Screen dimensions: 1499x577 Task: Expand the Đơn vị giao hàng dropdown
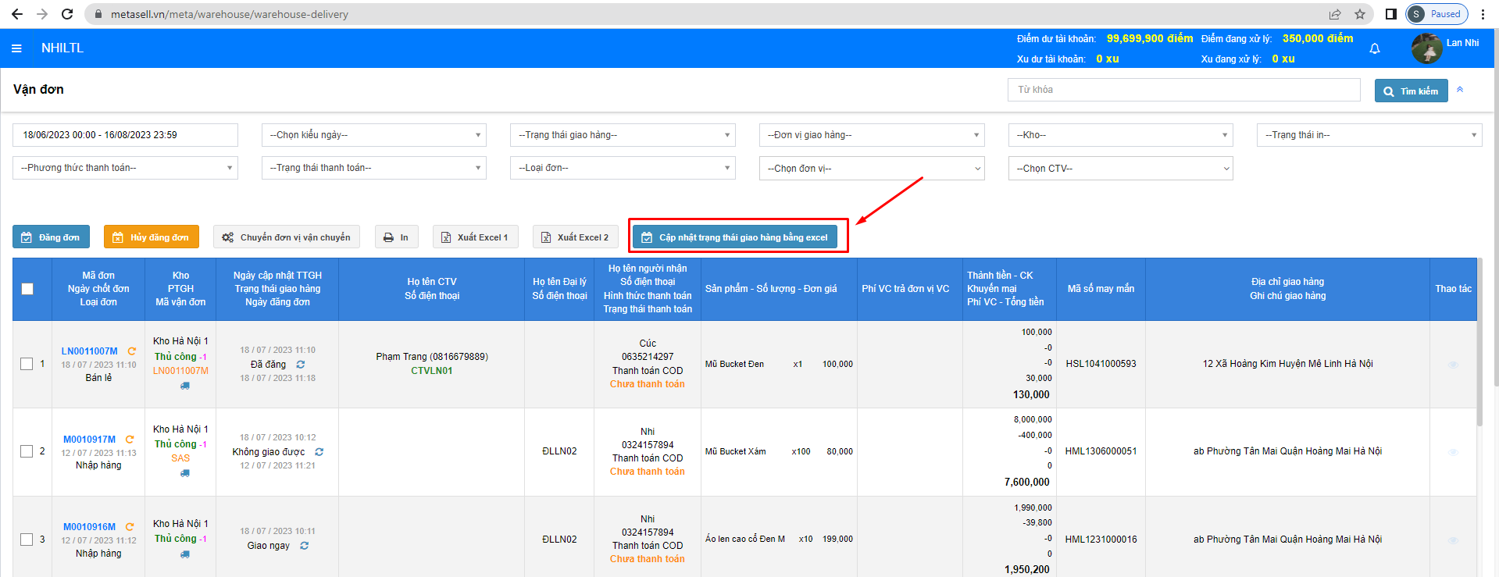click(872, 135)
